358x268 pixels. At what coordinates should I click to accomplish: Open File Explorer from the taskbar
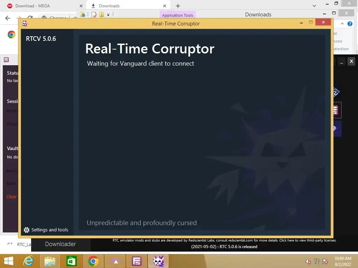(x=50, y=261)
